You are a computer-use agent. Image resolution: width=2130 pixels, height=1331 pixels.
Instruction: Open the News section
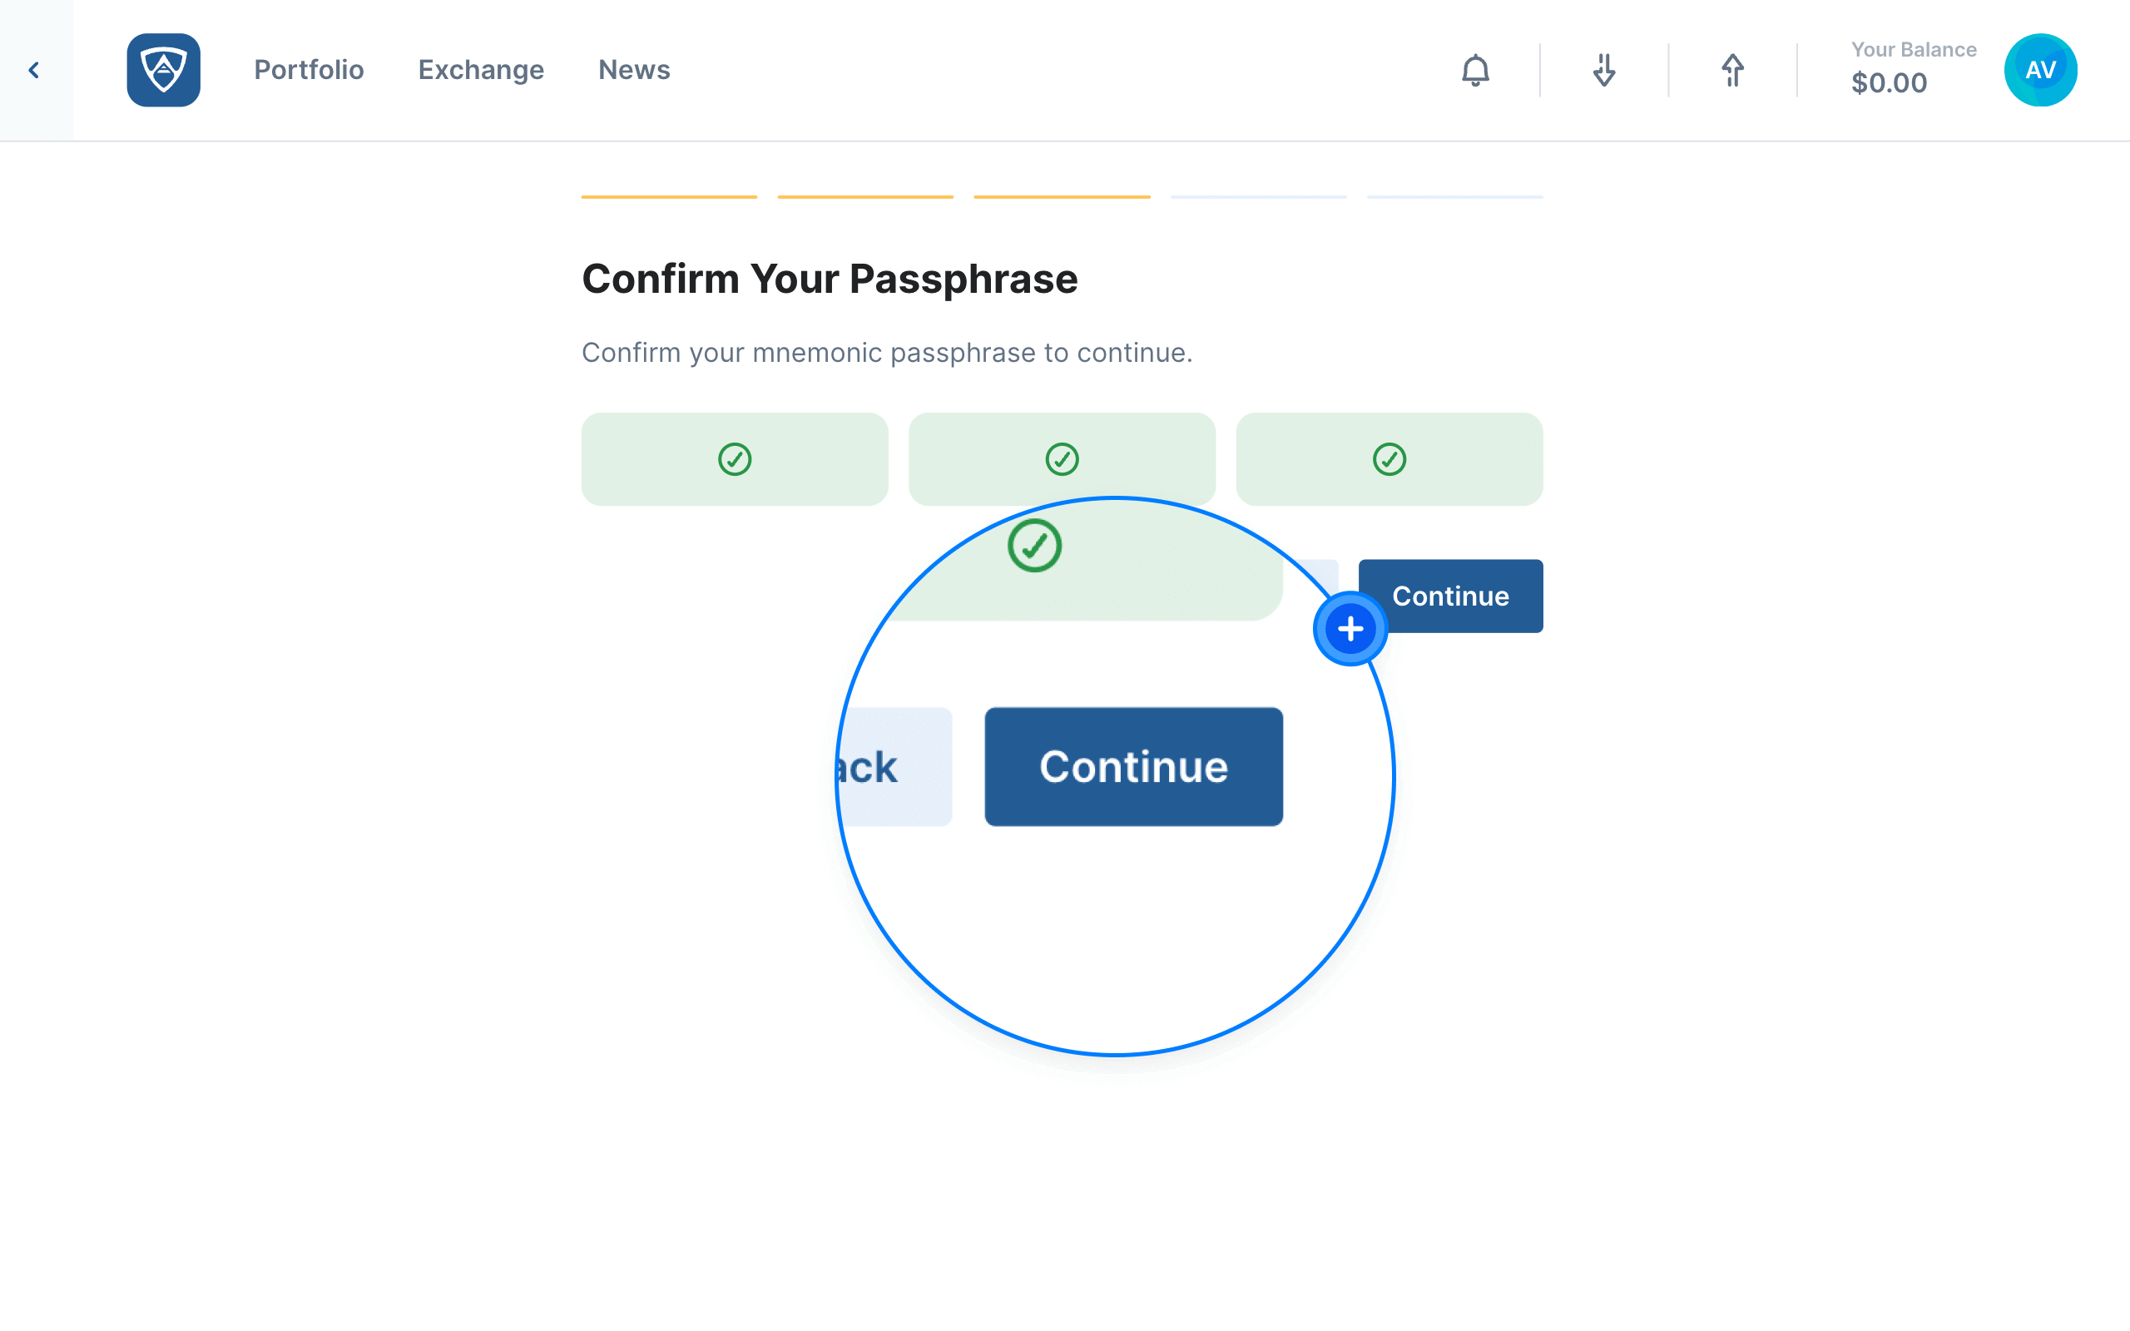pos(634,70)
